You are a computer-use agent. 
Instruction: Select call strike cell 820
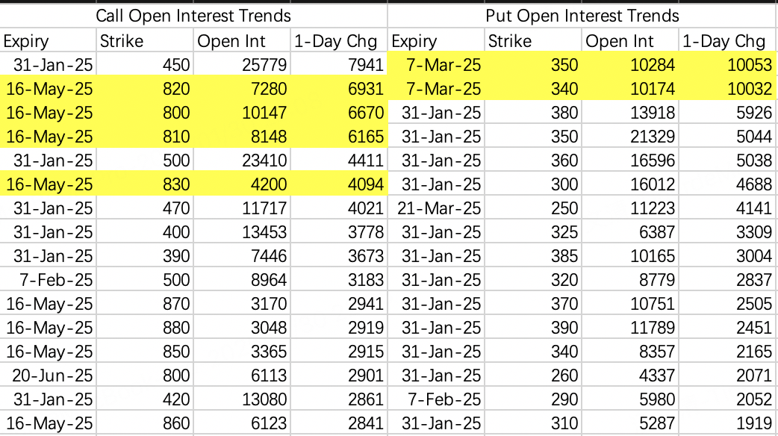click(x=145, y=88)
